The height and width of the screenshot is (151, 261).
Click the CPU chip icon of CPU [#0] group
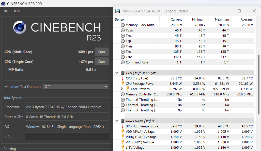point(123,73)
